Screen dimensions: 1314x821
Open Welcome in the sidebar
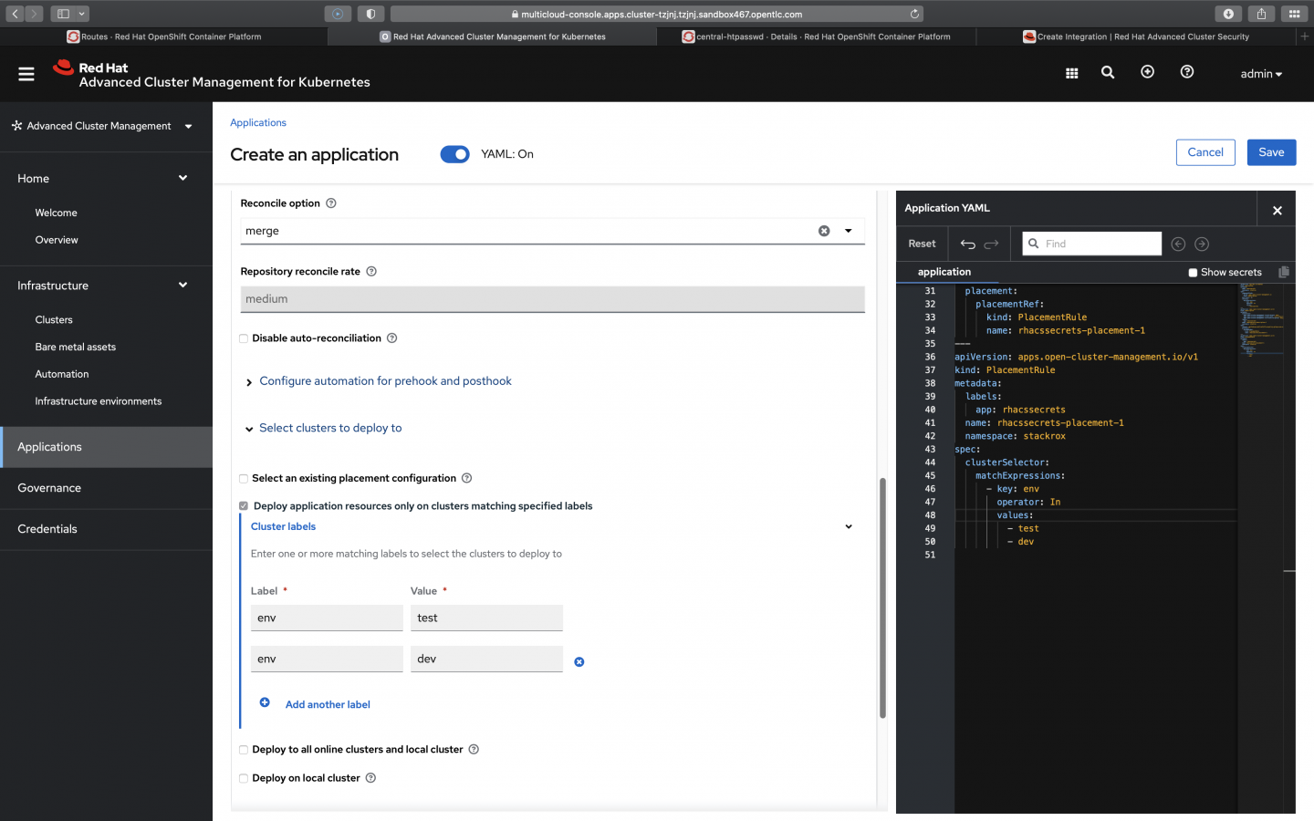pyautogui.click(x=56, y=213)
